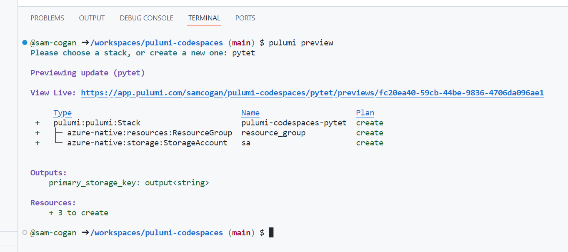
Task: Click the empty circle prompt decoration
Action: pos(25,232)
